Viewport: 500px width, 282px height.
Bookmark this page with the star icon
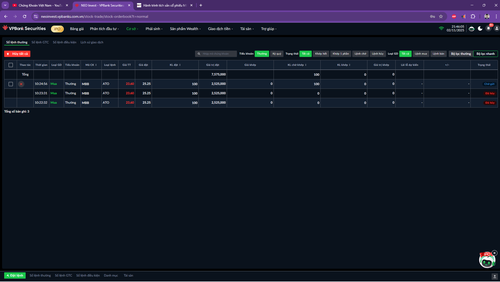coord(441,16)
